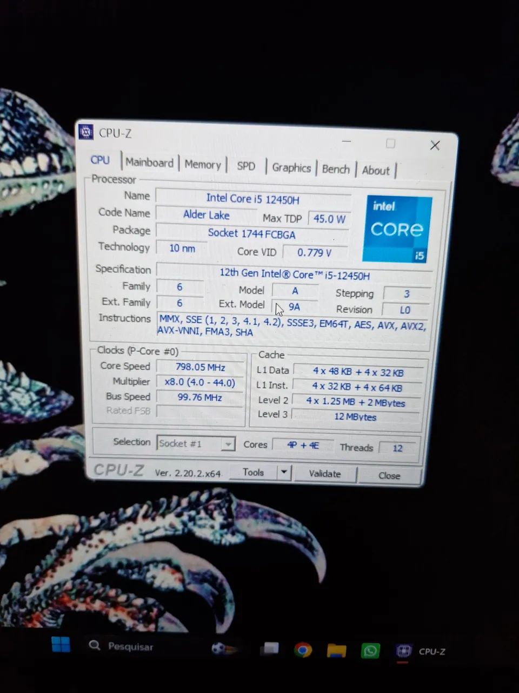Click the Ext. Model value 9A
This screenshot has width=519, height=693.
(x=295, y=306)
